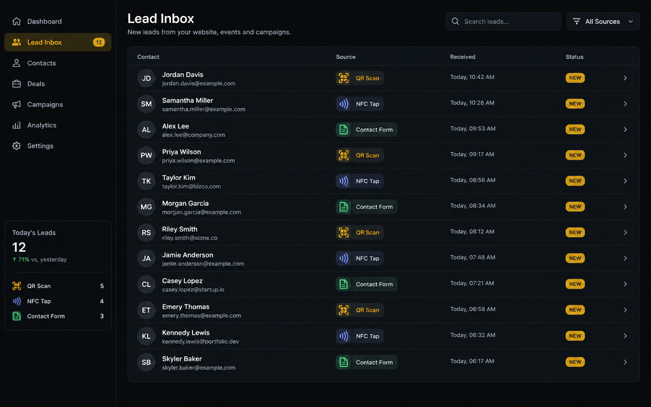
Task: Select the NFC Tap badge for Taylor Kim
Action: [360, 181]
